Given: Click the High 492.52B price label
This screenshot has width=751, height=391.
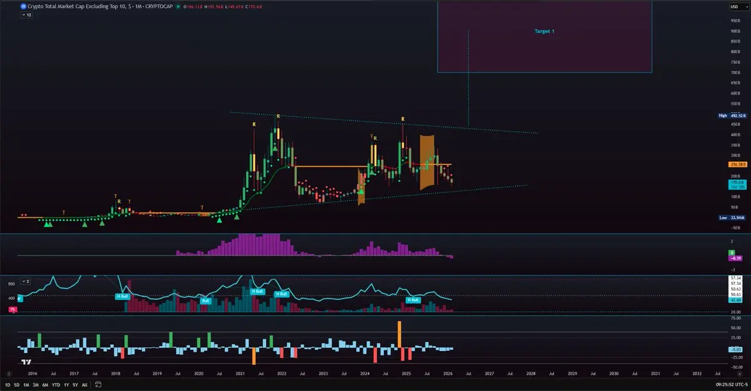Looking at the screenshot, I should point(732,115).
